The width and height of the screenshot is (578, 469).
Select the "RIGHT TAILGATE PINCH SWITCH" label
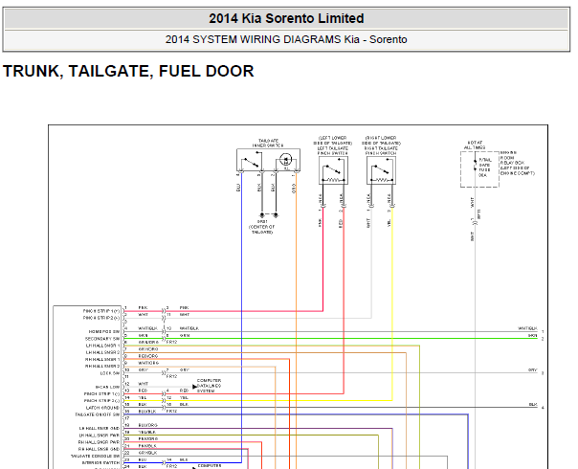[381, 150]
